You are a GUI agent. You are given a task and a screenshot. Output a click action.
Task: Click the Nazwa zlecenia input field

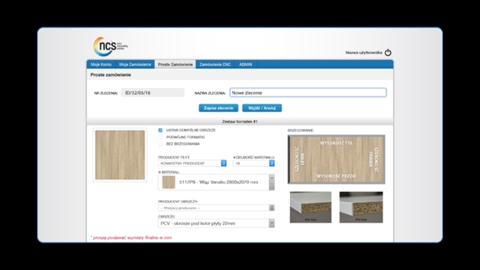point(308,93)
